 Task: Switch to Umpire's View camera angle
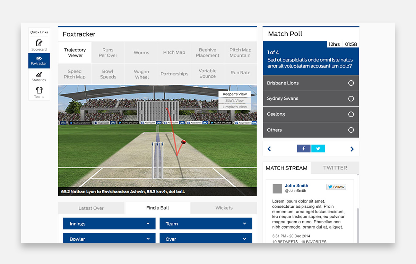pyautogui.click(x=235, y=107)
